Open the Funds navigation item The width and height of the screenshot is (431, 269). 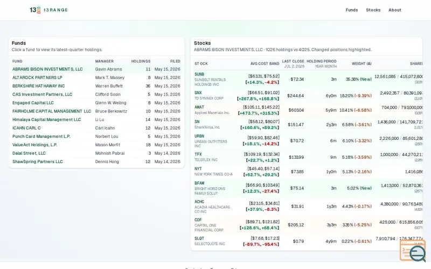click(352, 10)
